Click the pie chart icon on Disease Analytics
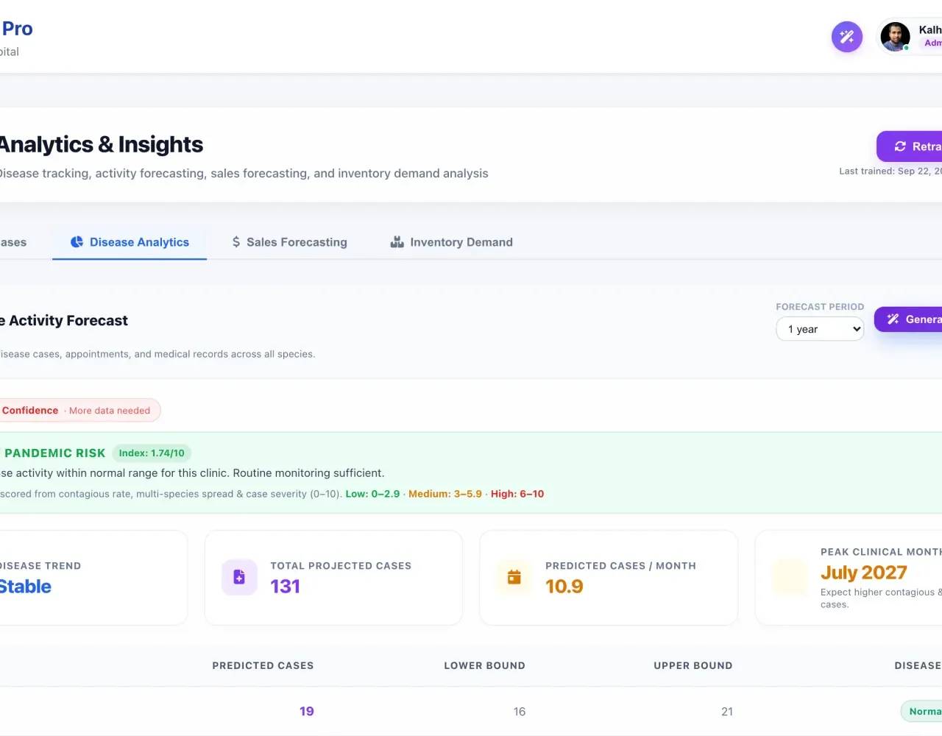The width and height of the screenshot is (942, 736). coord(77,242)
